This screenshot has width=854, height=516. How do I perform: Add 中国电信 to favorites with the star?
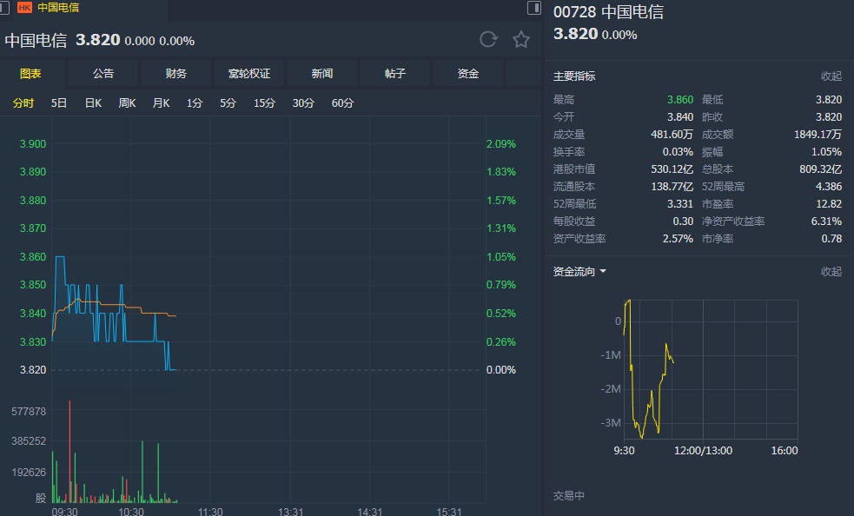point(521,39)
